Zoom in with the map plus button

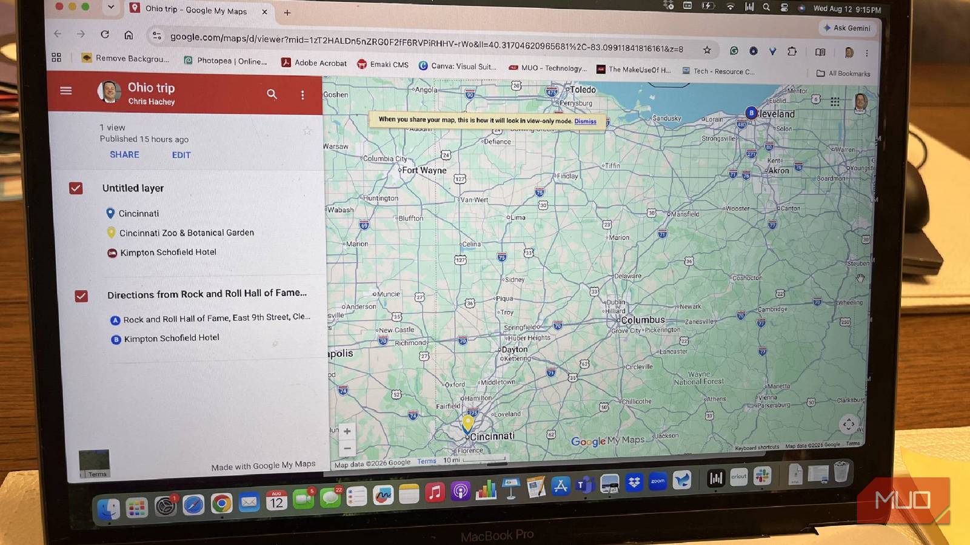[347, 431]
